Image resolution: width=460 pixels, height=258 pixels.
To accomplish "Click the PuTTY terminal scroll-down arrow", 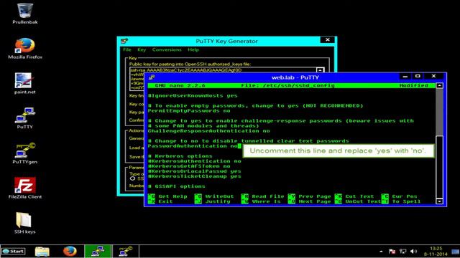I will 439,201.
